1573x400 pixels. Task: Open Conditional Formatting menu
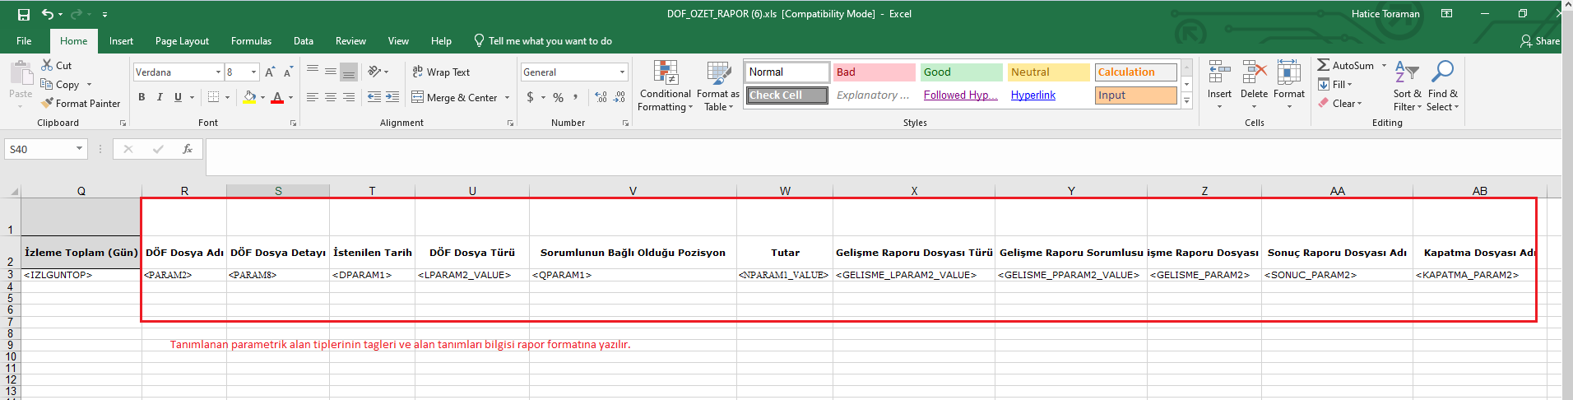point(666,86)
